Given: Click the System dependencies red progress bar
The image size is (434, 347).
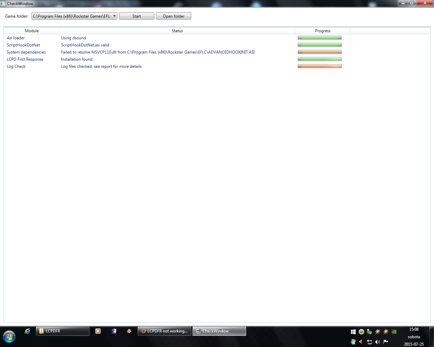Looking at the screenshot, I should tap(320, 52).
